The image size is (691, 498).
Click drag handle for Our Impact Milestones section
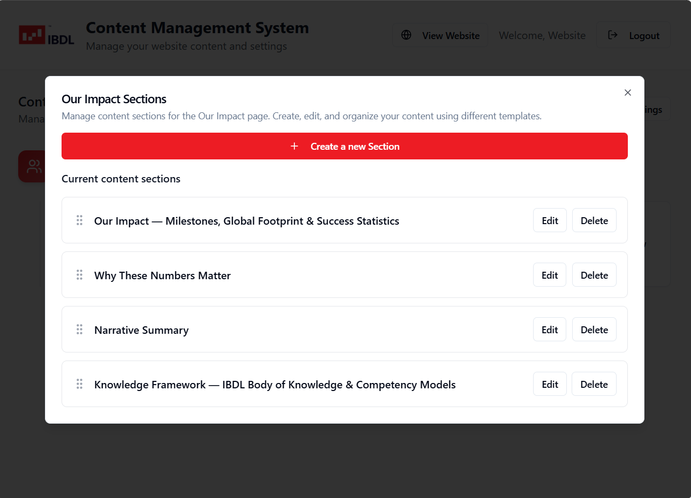[79, 220]
